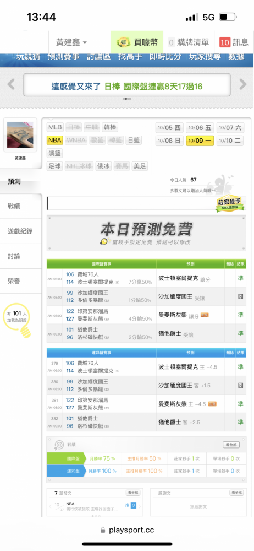The height and width of the screenshot is (551, 254).
Task: Click 看全部 in the 戰績 section
Action: (231, 445)
